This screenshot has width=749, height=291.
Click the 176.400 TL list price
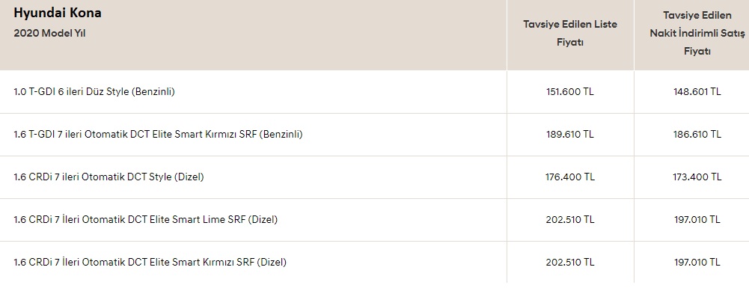tap(570, 177)
